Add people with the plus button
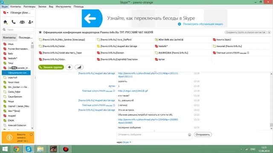273x153 pixels. click(x=69, y=67)
